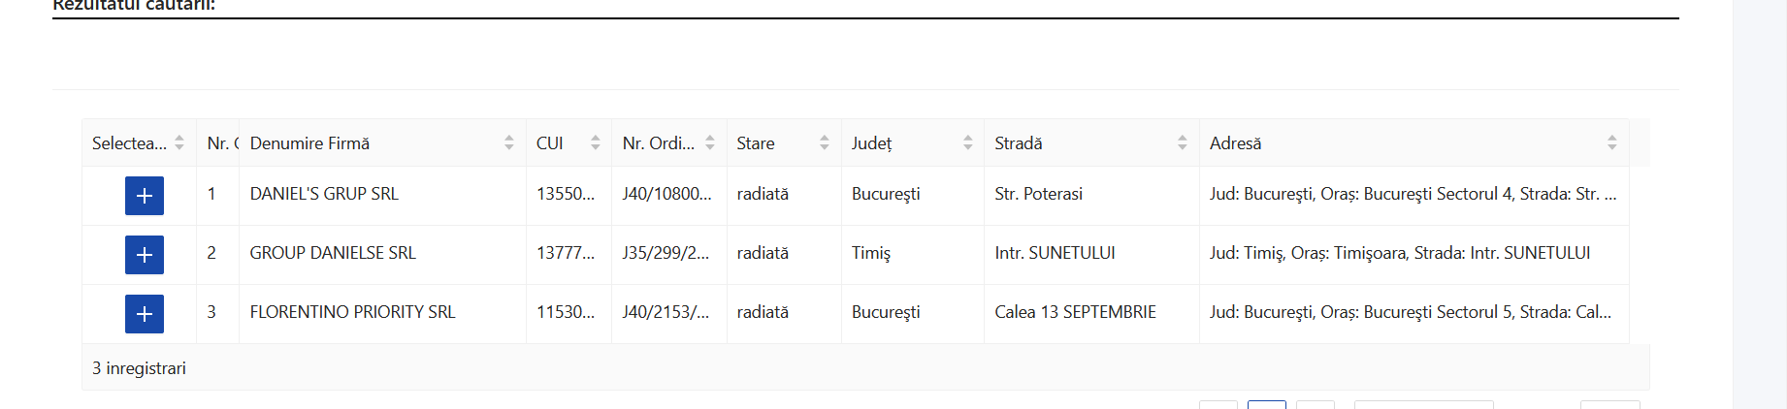Click the Intr. SUNETULUI street cell
Viewport: 1787px width, 409px height.
tap(1055, 253)
